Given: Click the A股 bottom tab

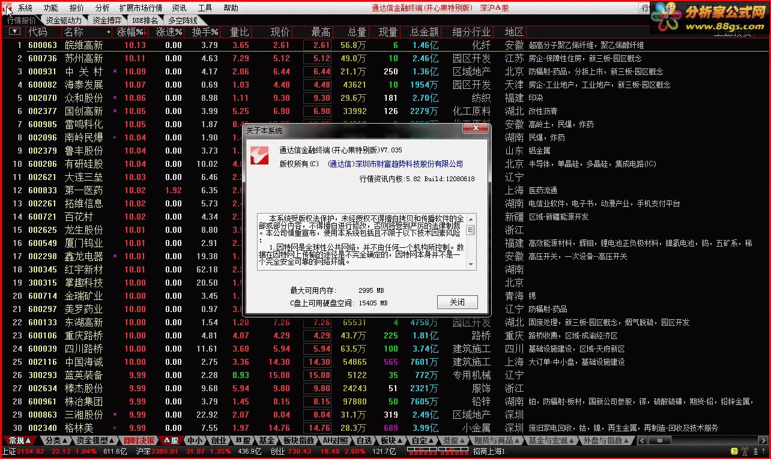Looking at the screenshot, I should [x=171, y=440].
